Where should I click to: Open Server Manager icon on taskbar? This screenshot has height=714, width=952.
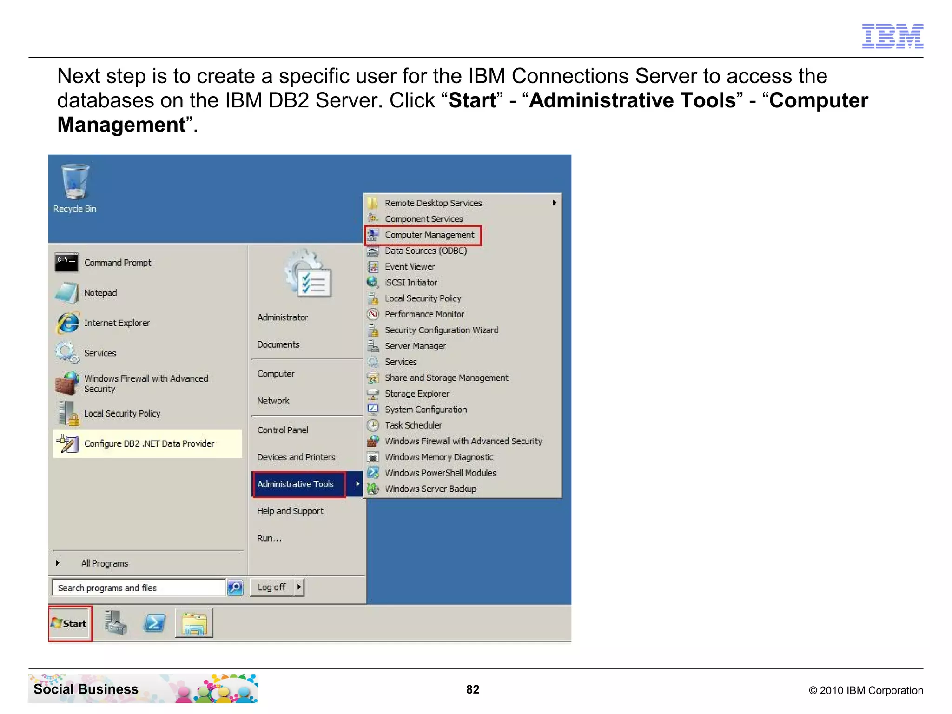coord(115,623)
